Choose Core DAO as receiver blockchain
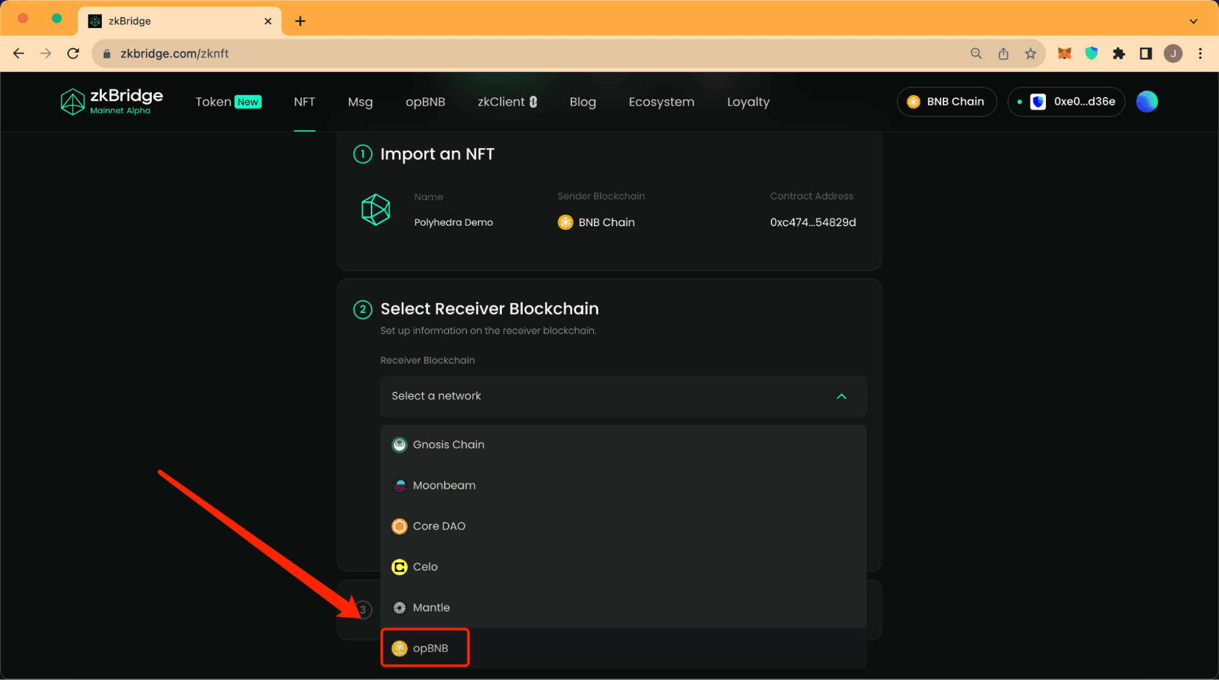This screenshot has height=680, width=1219. (623, 526)
